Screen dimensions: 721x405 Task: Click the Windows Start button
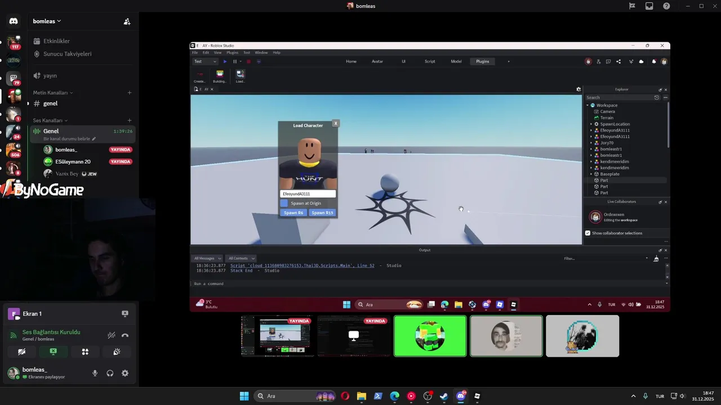pos(244,396)
